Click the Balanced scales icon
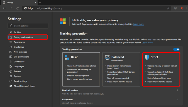Viewport: 188px width, 107px height. pyautogui.click(x=107, y=57)
